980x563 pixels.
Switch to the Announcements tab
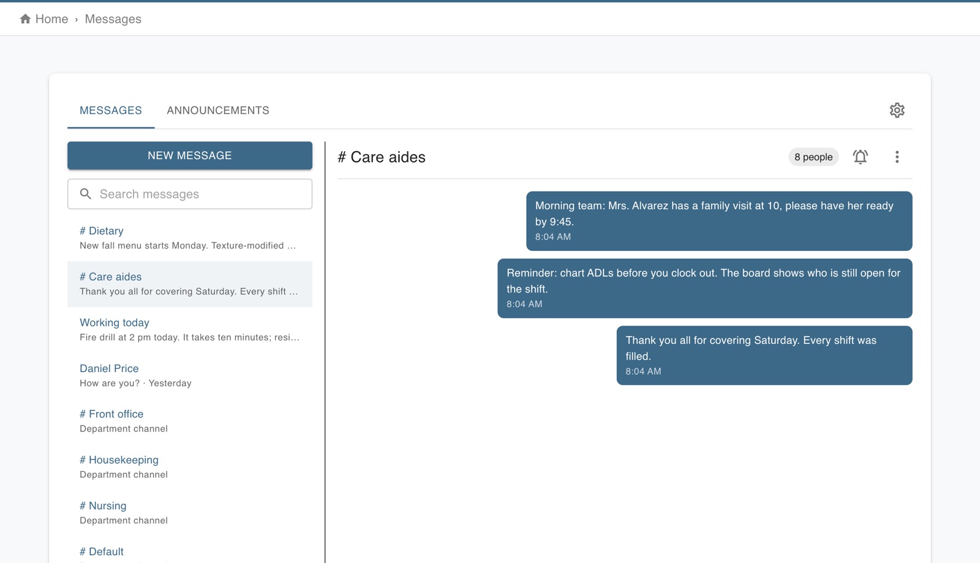pos(218,111)
